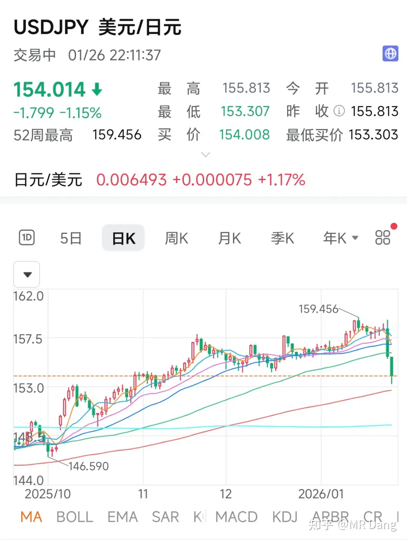The height and width of the screenshot is (543, 407).
Task: Show the KDJ indicator
Action: point(285,516)
